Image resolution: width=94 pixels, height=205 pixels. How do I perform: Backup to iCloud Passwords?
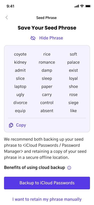47,183
